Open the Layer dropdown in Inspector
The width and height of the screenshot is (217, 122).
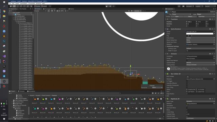point(206,14)
